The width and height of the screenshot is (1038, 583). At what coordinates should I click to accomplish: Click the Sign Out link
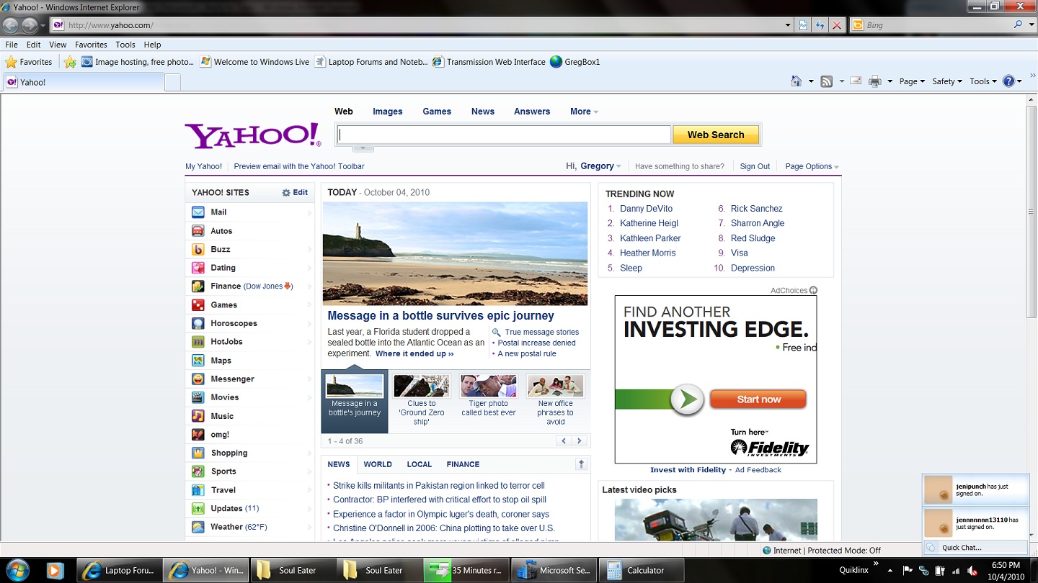pos(755,166)
